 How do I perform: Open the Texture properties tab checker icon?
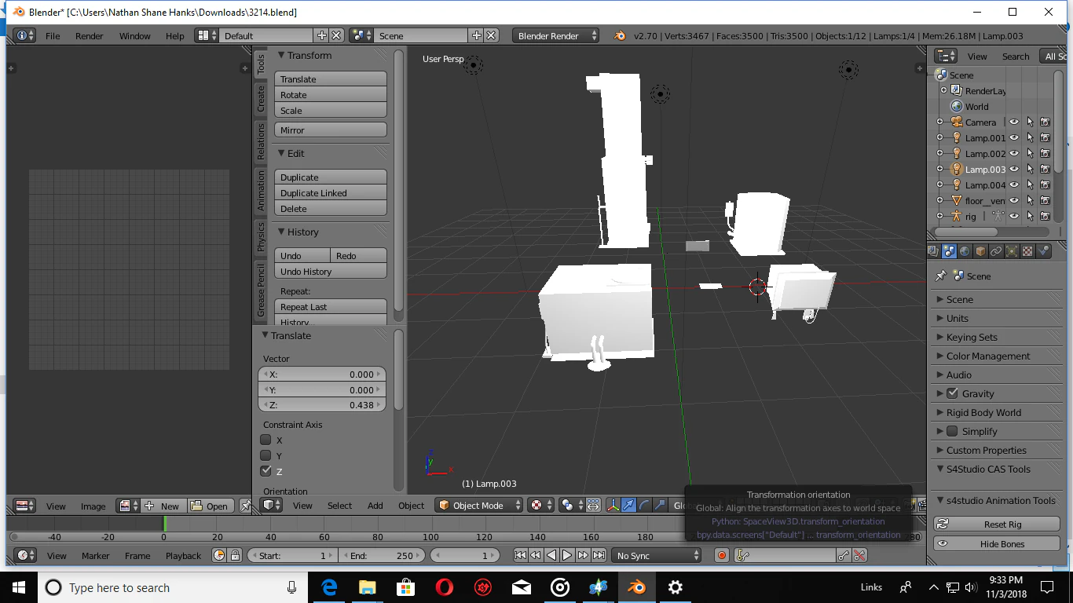(1027, 251)
